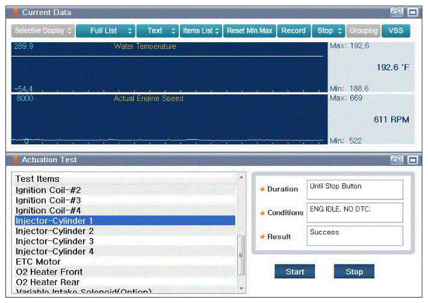Click the Grouping button

[364, 31]
